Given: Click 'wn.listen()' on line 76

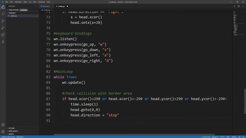Looking at the screenshot, I should pyautogui.click(x=65, y=39).
